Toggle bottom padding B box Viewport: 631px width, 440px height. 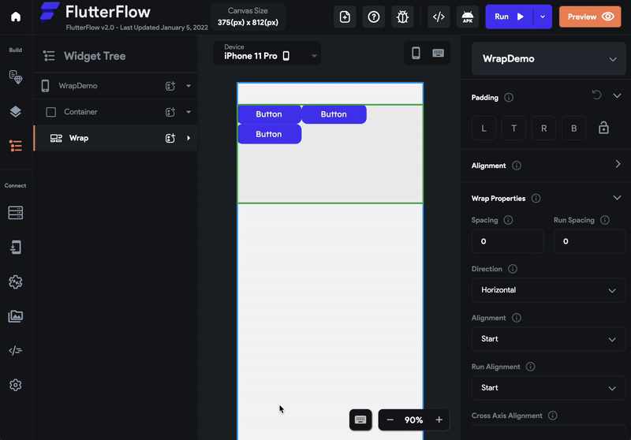(x=574, y=129)
